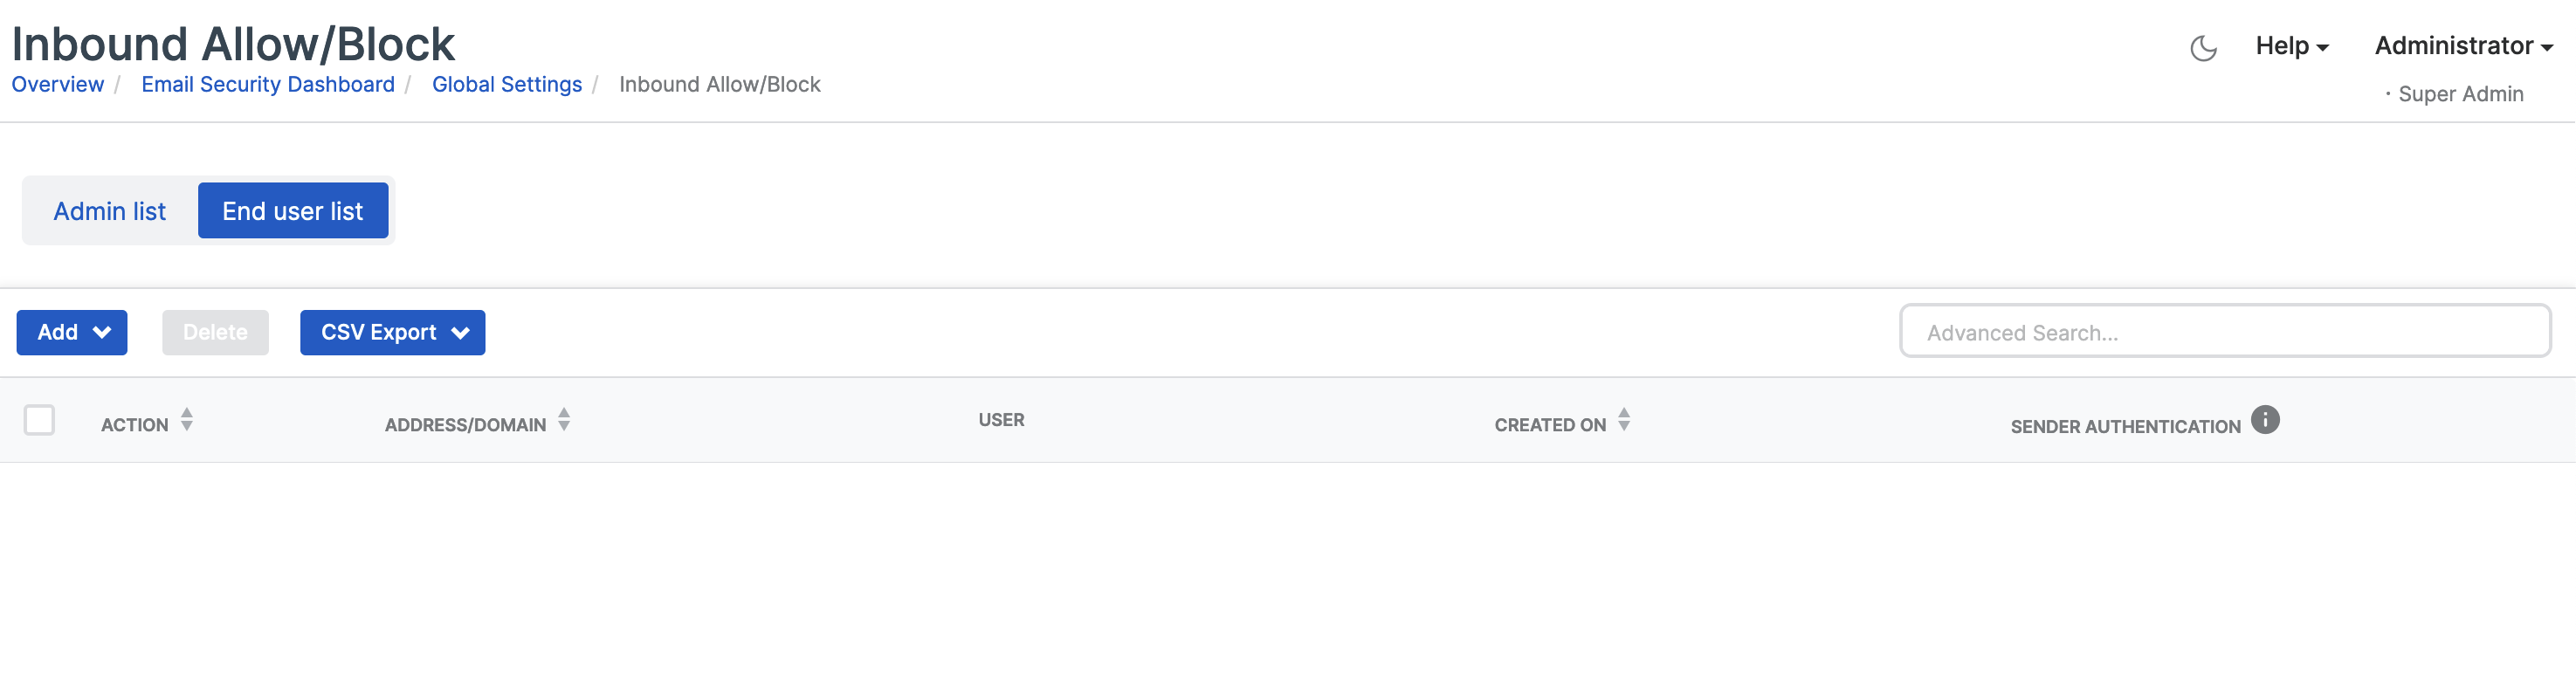Select the End user list tab
The width and height of the screenshot is (2576, 688).
(293, 211)
